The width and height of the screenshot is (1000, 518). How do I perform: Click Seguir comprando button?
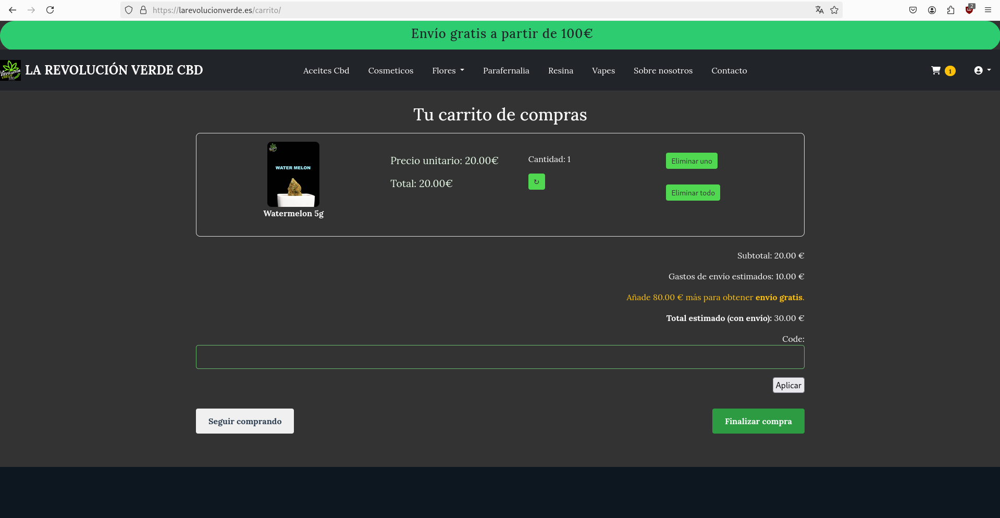click(244, 421)
